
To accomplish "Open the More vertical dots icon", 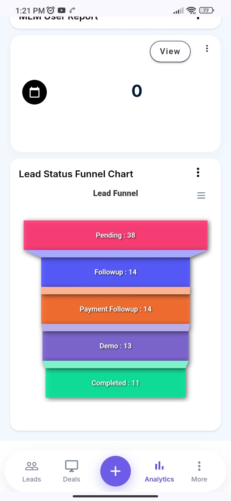I will 199,466.
